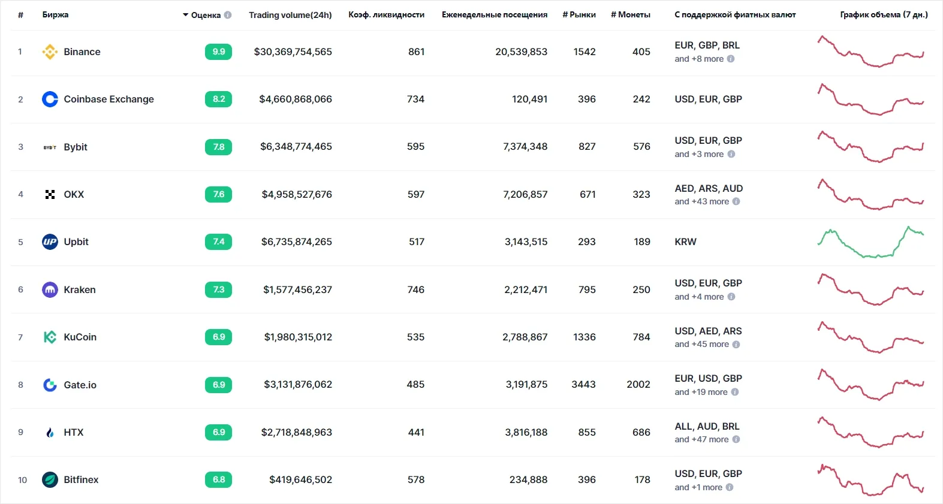Click Gate.io's 3443 markets value
The image size is (943, 504).
584,385
